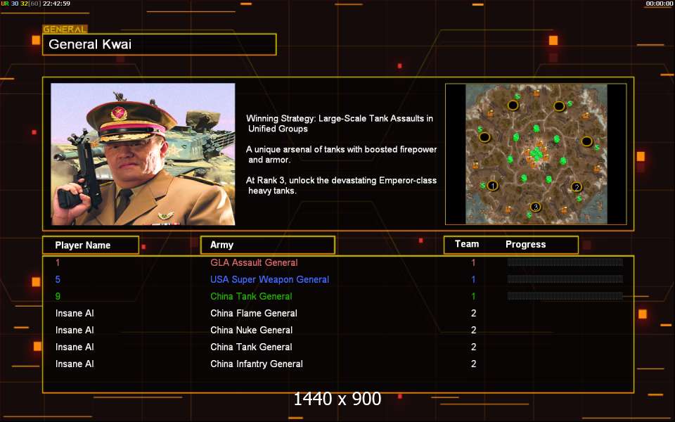This screenshot has height=422, width=675.
Task: Click the elapsed timer in the top-right corner
Action: (x=660, y=4)
